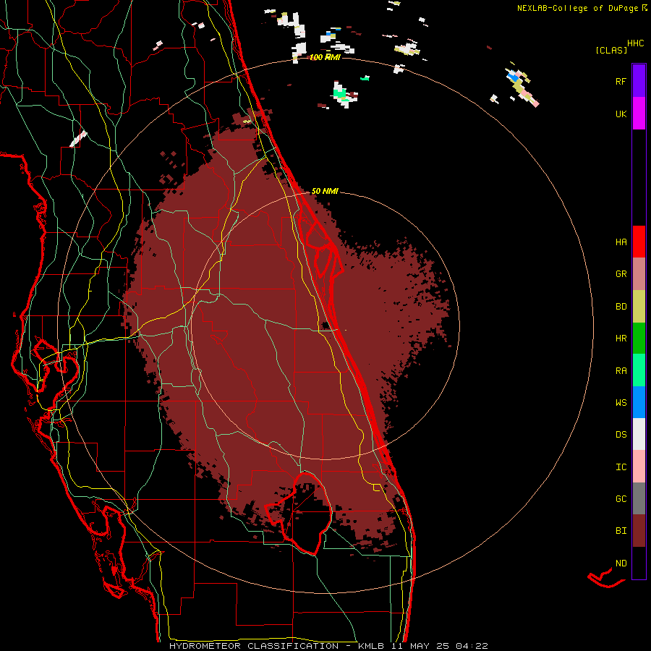Image resolution: width=651 pixels, height=651 pixels.
Task: Click the 100 NMI range ring label
Action: pyautogui.click(x=325, y=57)
